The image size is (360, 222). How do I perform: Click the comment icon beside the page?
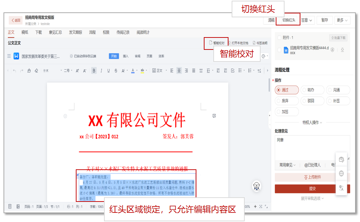click(214, 116)
